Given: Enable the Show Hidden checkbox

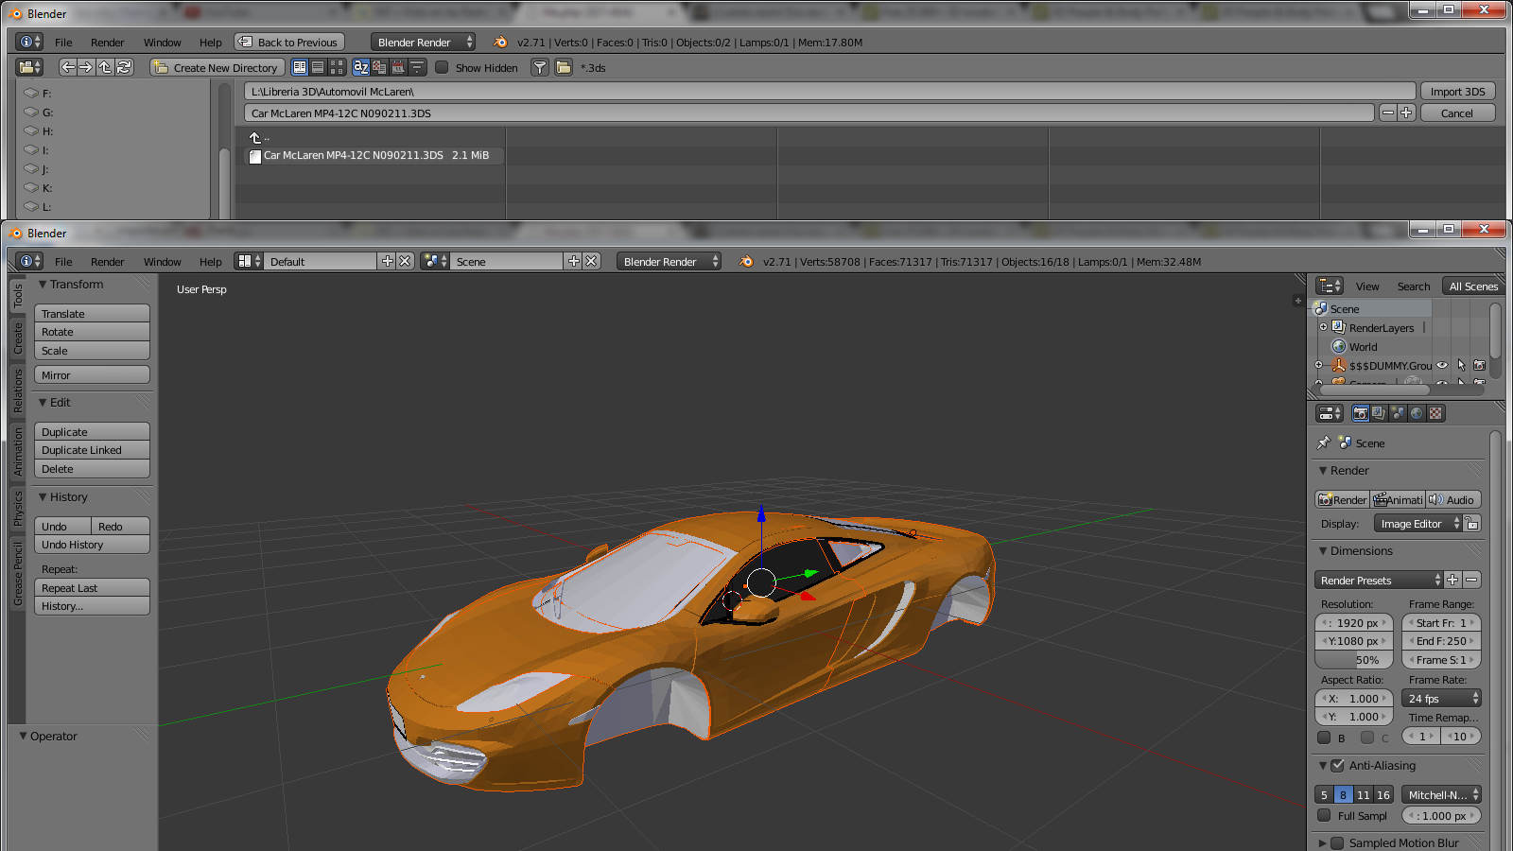Looking at the screenshot, I should (442, 67).
